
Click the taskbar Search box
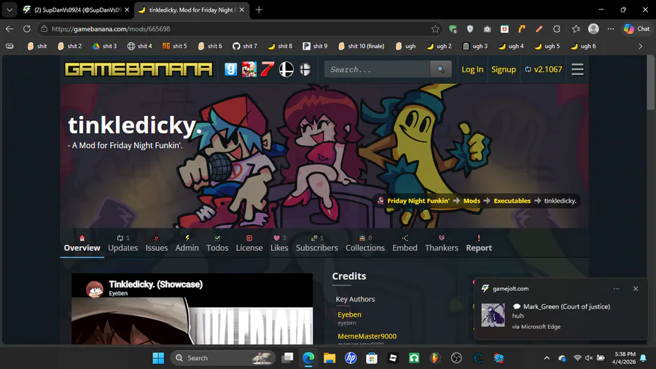click(223, 358)
